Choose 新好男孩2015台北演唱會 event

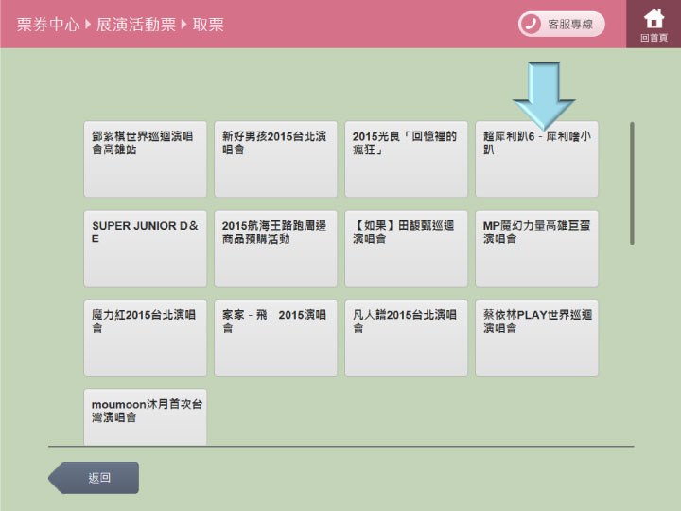coord(276,159)
